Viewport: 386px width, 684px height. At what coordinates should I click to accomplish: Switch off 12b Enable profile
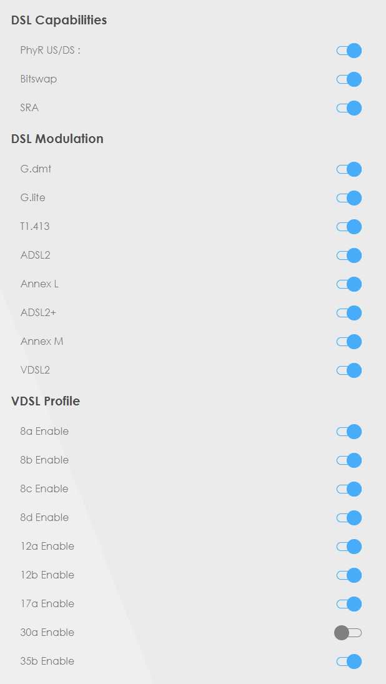pyautogui.click(x=349, y=575)
